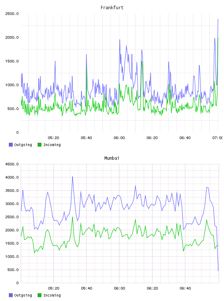Viewport: 224px width, 301px height.
Task: Click the 2500.0 y-axis label in Mumbai chart
Action: click(12, 217)
